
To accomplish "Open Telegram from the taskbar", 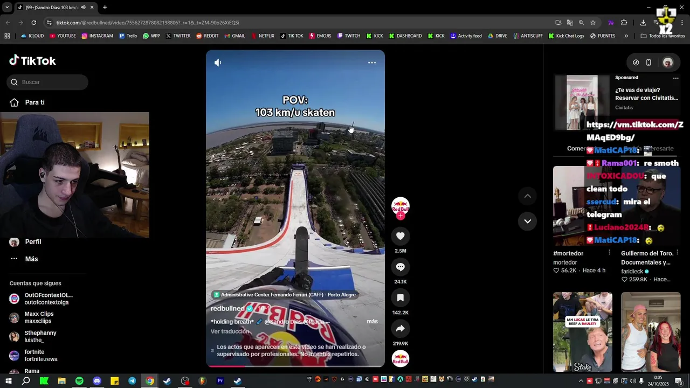I will [132, 381].
